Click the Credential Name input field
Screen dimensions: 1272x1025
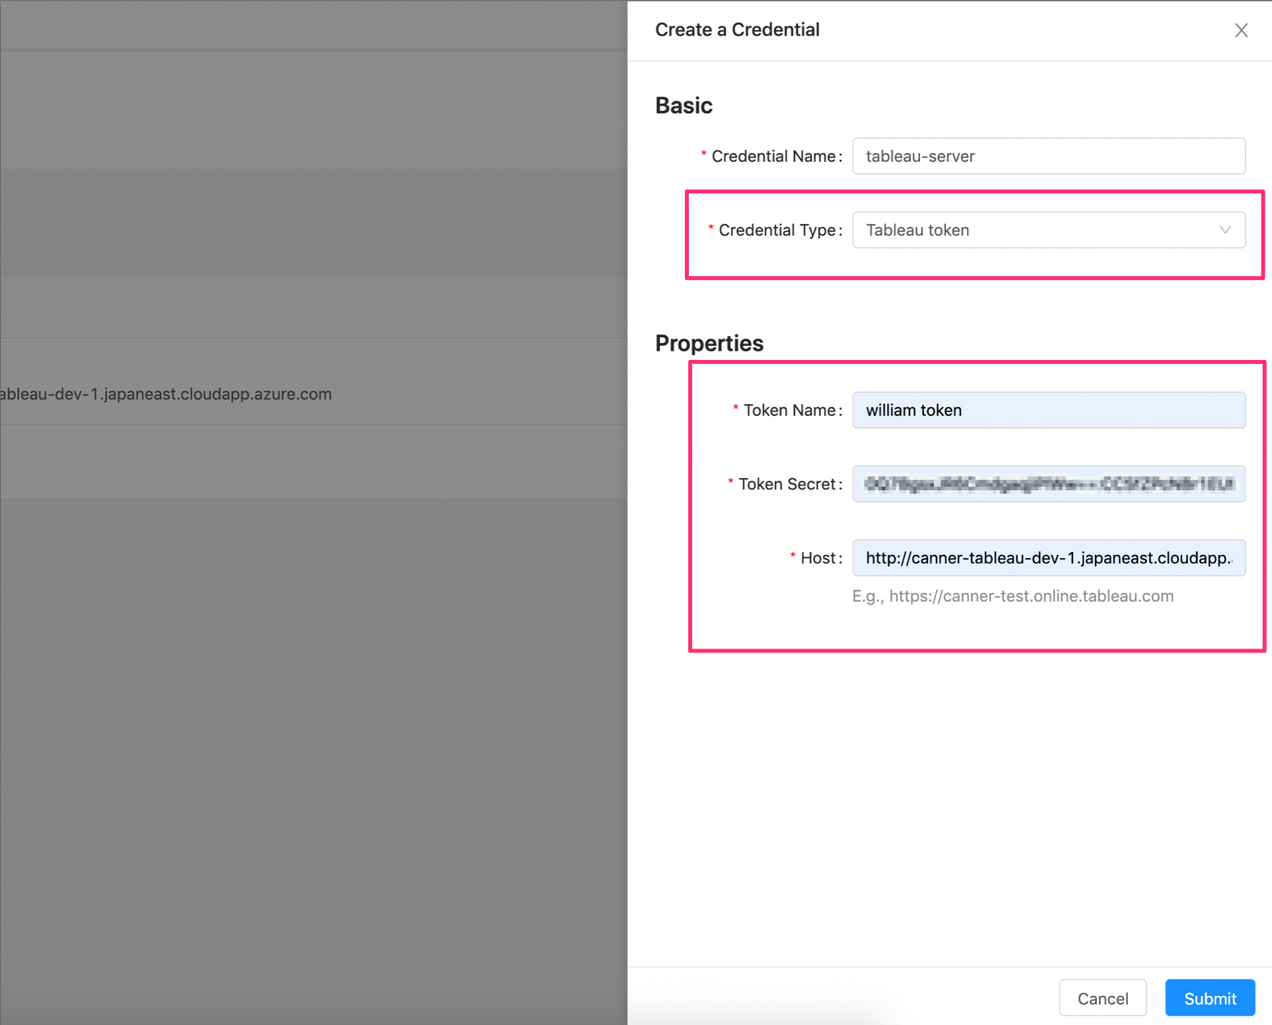coord(1049,157)
